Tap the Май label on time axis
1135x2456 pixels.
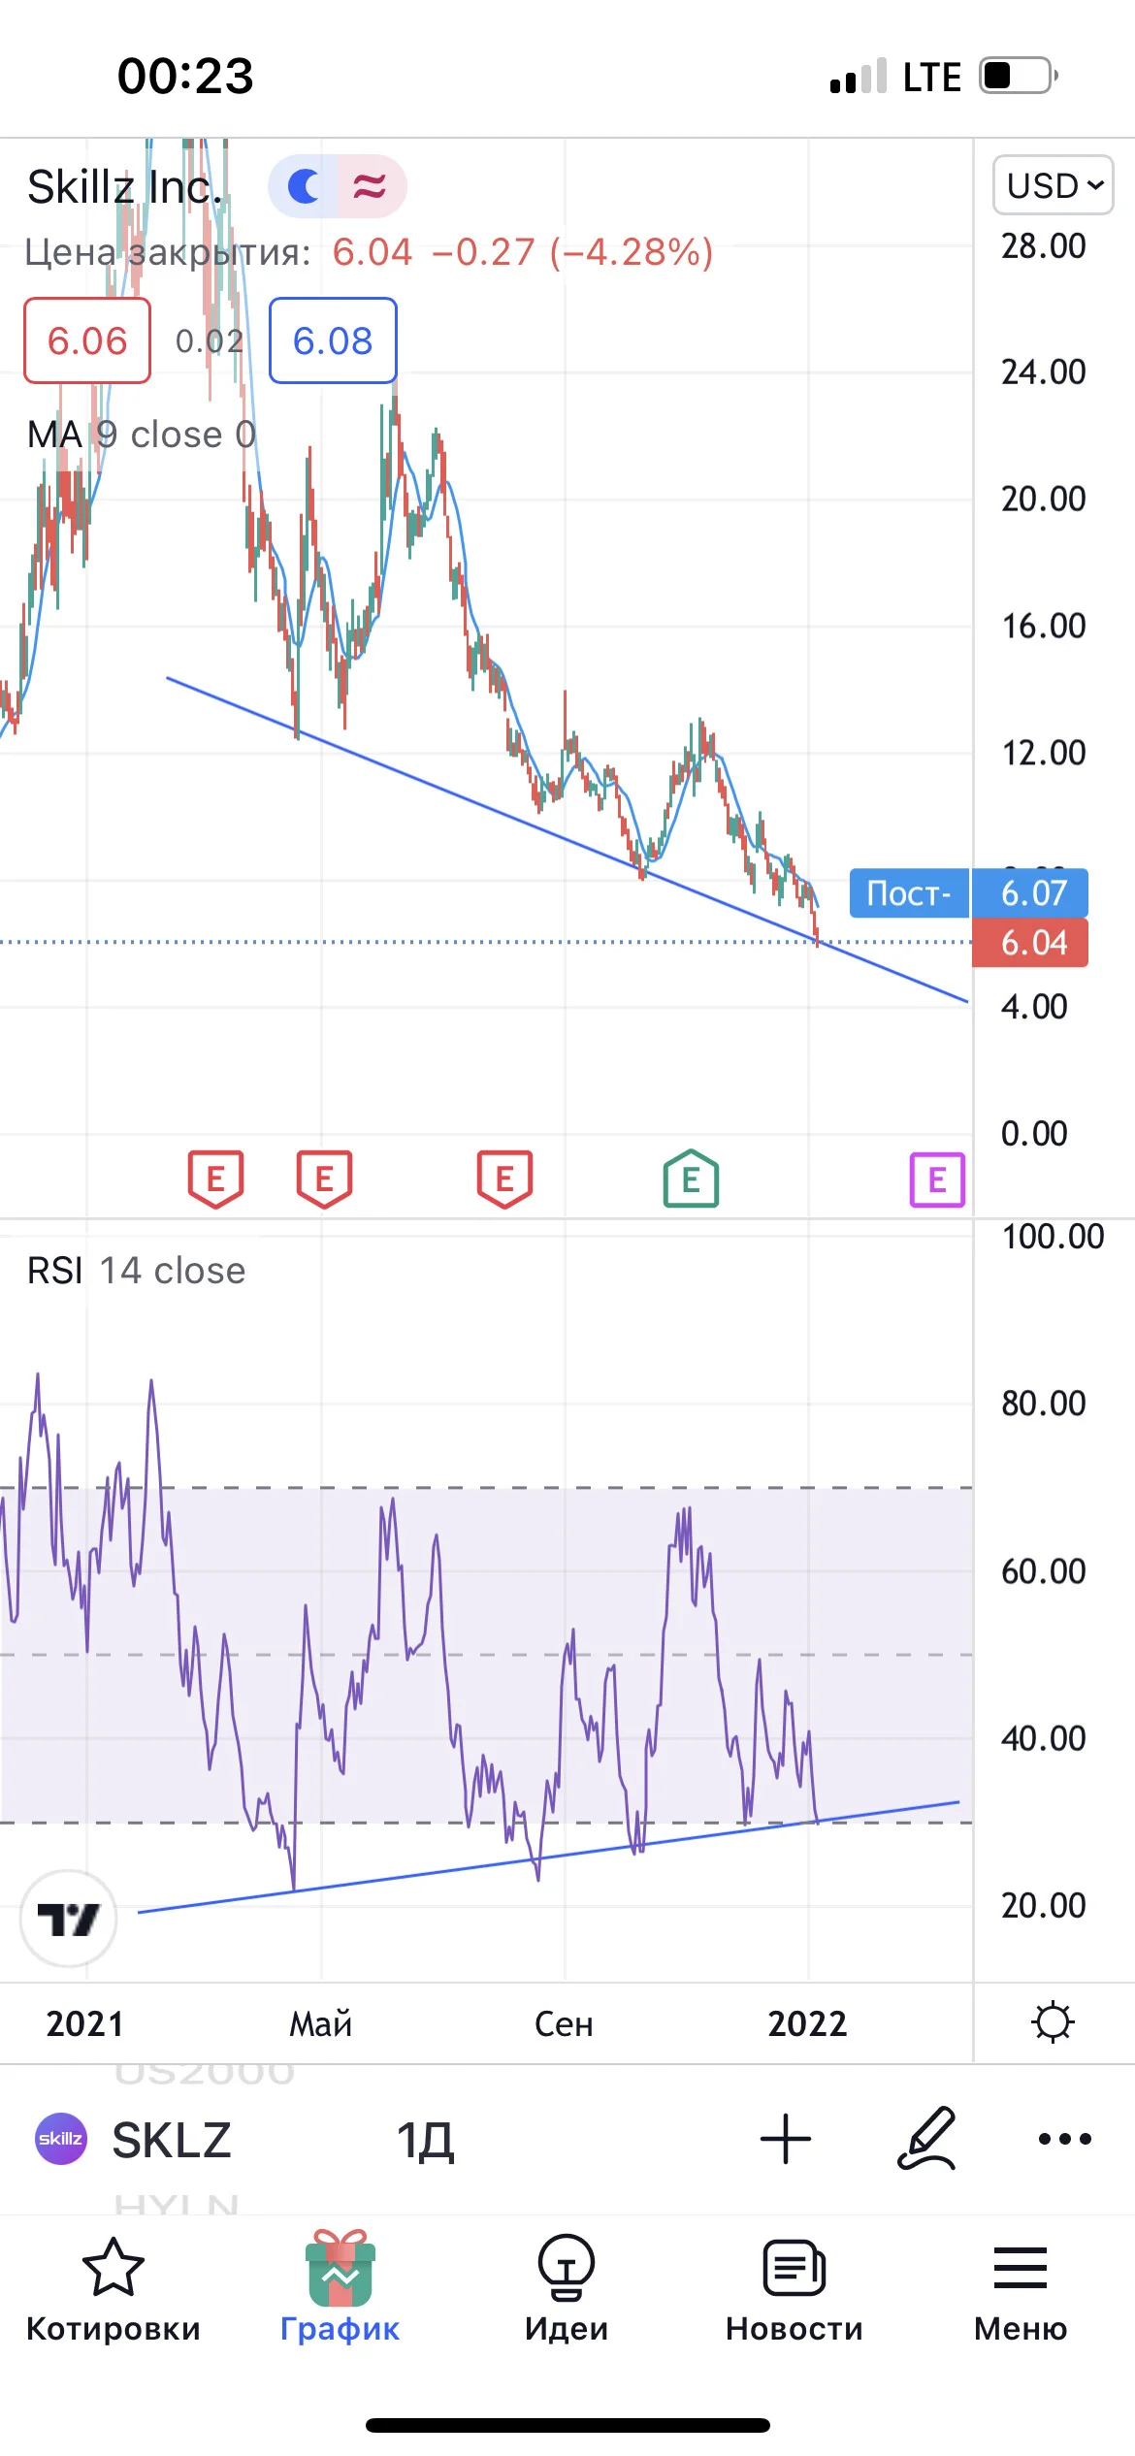coord(321,2023)
